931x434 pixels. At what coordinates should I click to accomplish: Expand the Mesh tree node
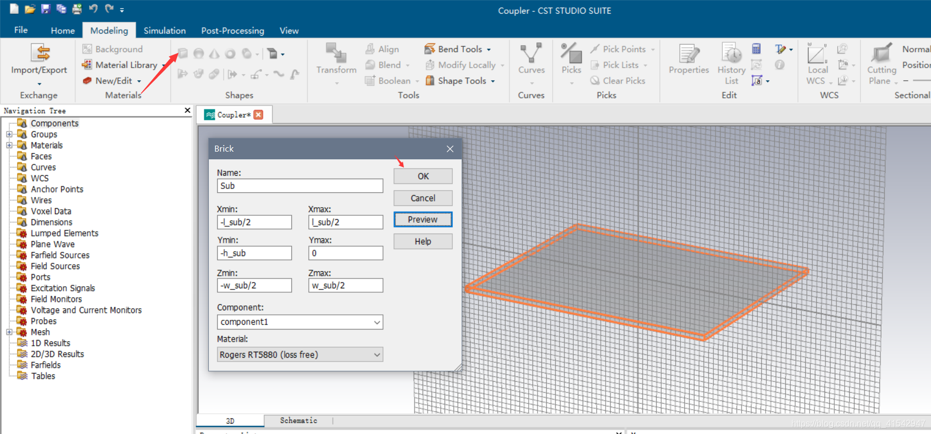pyautogui.click(x=9, y=332)
